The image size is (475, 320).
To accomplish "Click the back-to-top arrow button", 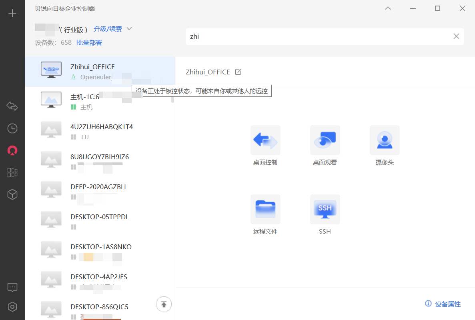I will [x=164, y=304].
